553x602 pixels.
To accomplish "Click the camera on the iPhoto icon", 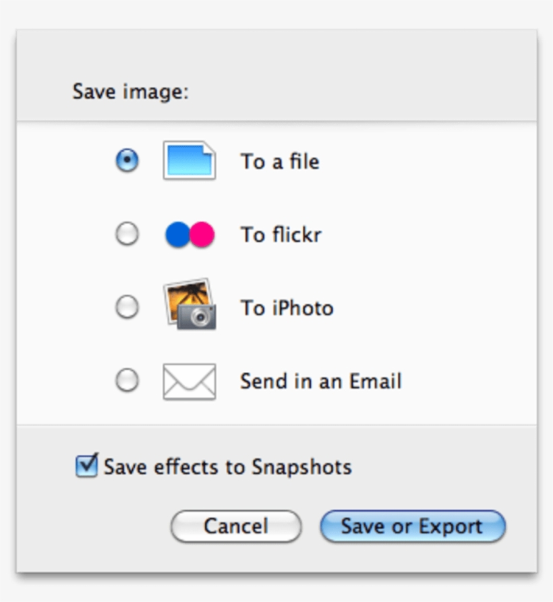I will pos(200,316).
